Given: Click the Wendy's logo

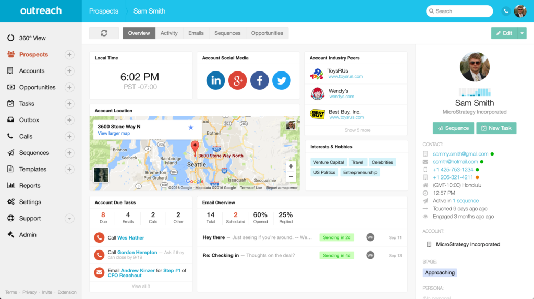Looking at the screenshot, I should [x=317, y=93].
